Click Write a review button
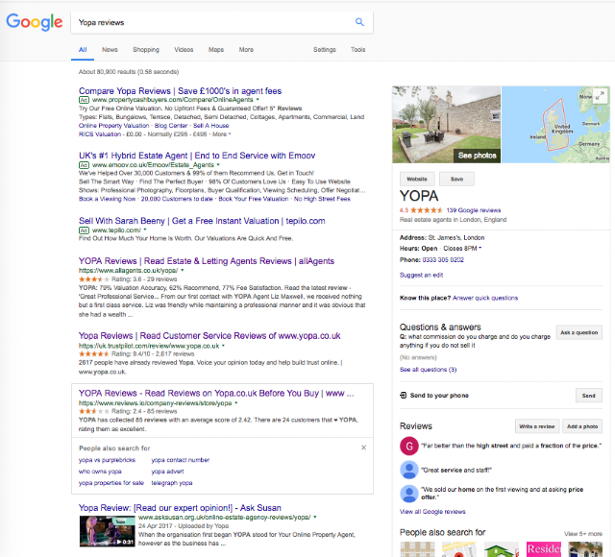Image resolution: width=615 pixels, height=557 pixels. (x=536, y=426)
